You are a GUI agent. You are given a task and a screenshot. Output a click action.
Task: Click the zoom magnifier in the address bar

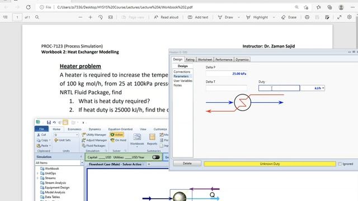(296, 7)
